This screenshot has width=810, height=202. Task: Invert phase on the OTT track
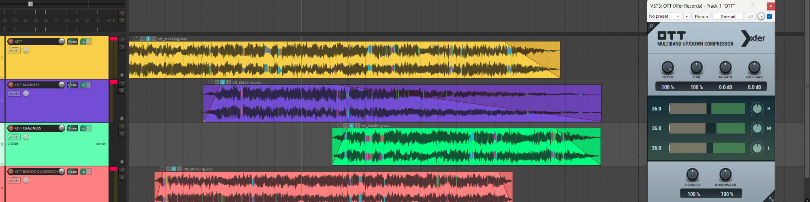coord(122,75)
